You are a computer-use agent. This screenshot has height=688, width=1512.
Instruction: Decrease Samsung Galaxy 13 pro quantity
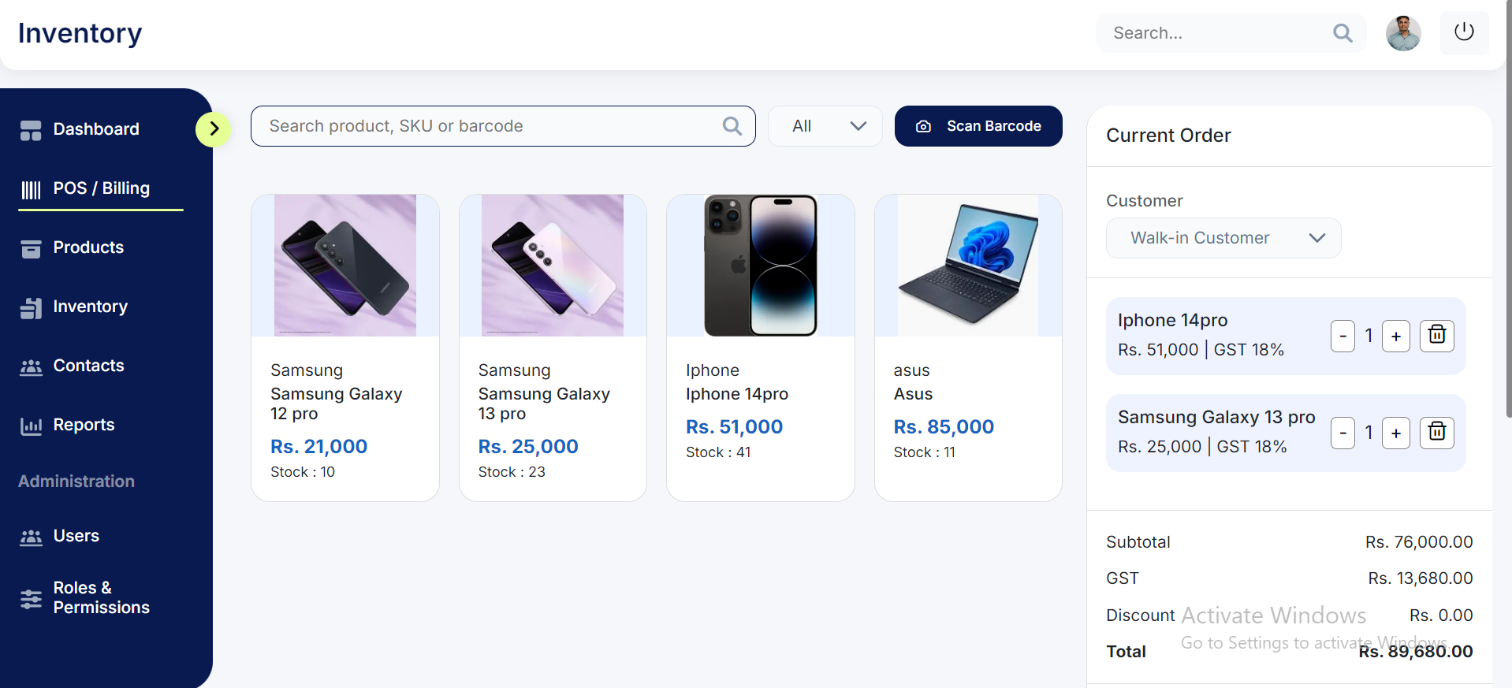[1343, 433]
